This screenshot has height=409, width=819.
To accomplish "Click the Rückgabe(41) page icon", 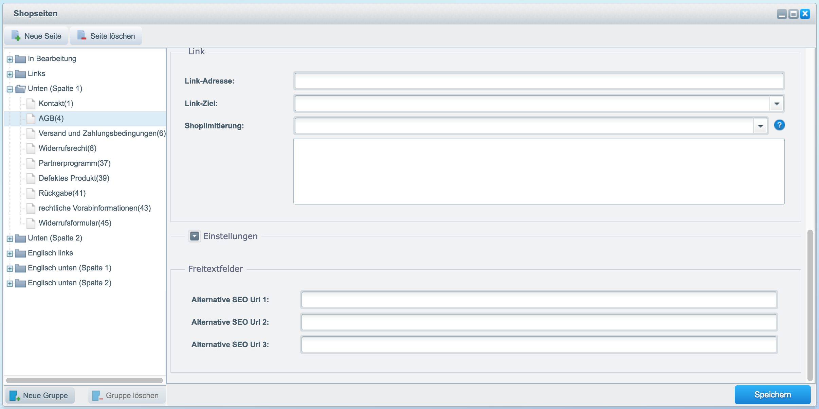I will coord(31,193).
